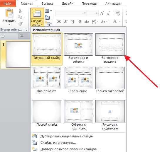Screen dimensions: 160x152
Task: Decrease font size with small A icon
Action: (x=108, y=13)
